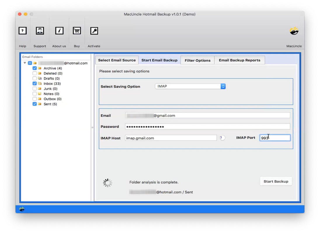Image resolution: width=320 pixels, height=233 pixels.
Task: Select the Buy cart icon
Action: pyautogui.click(x=76, y=31)
